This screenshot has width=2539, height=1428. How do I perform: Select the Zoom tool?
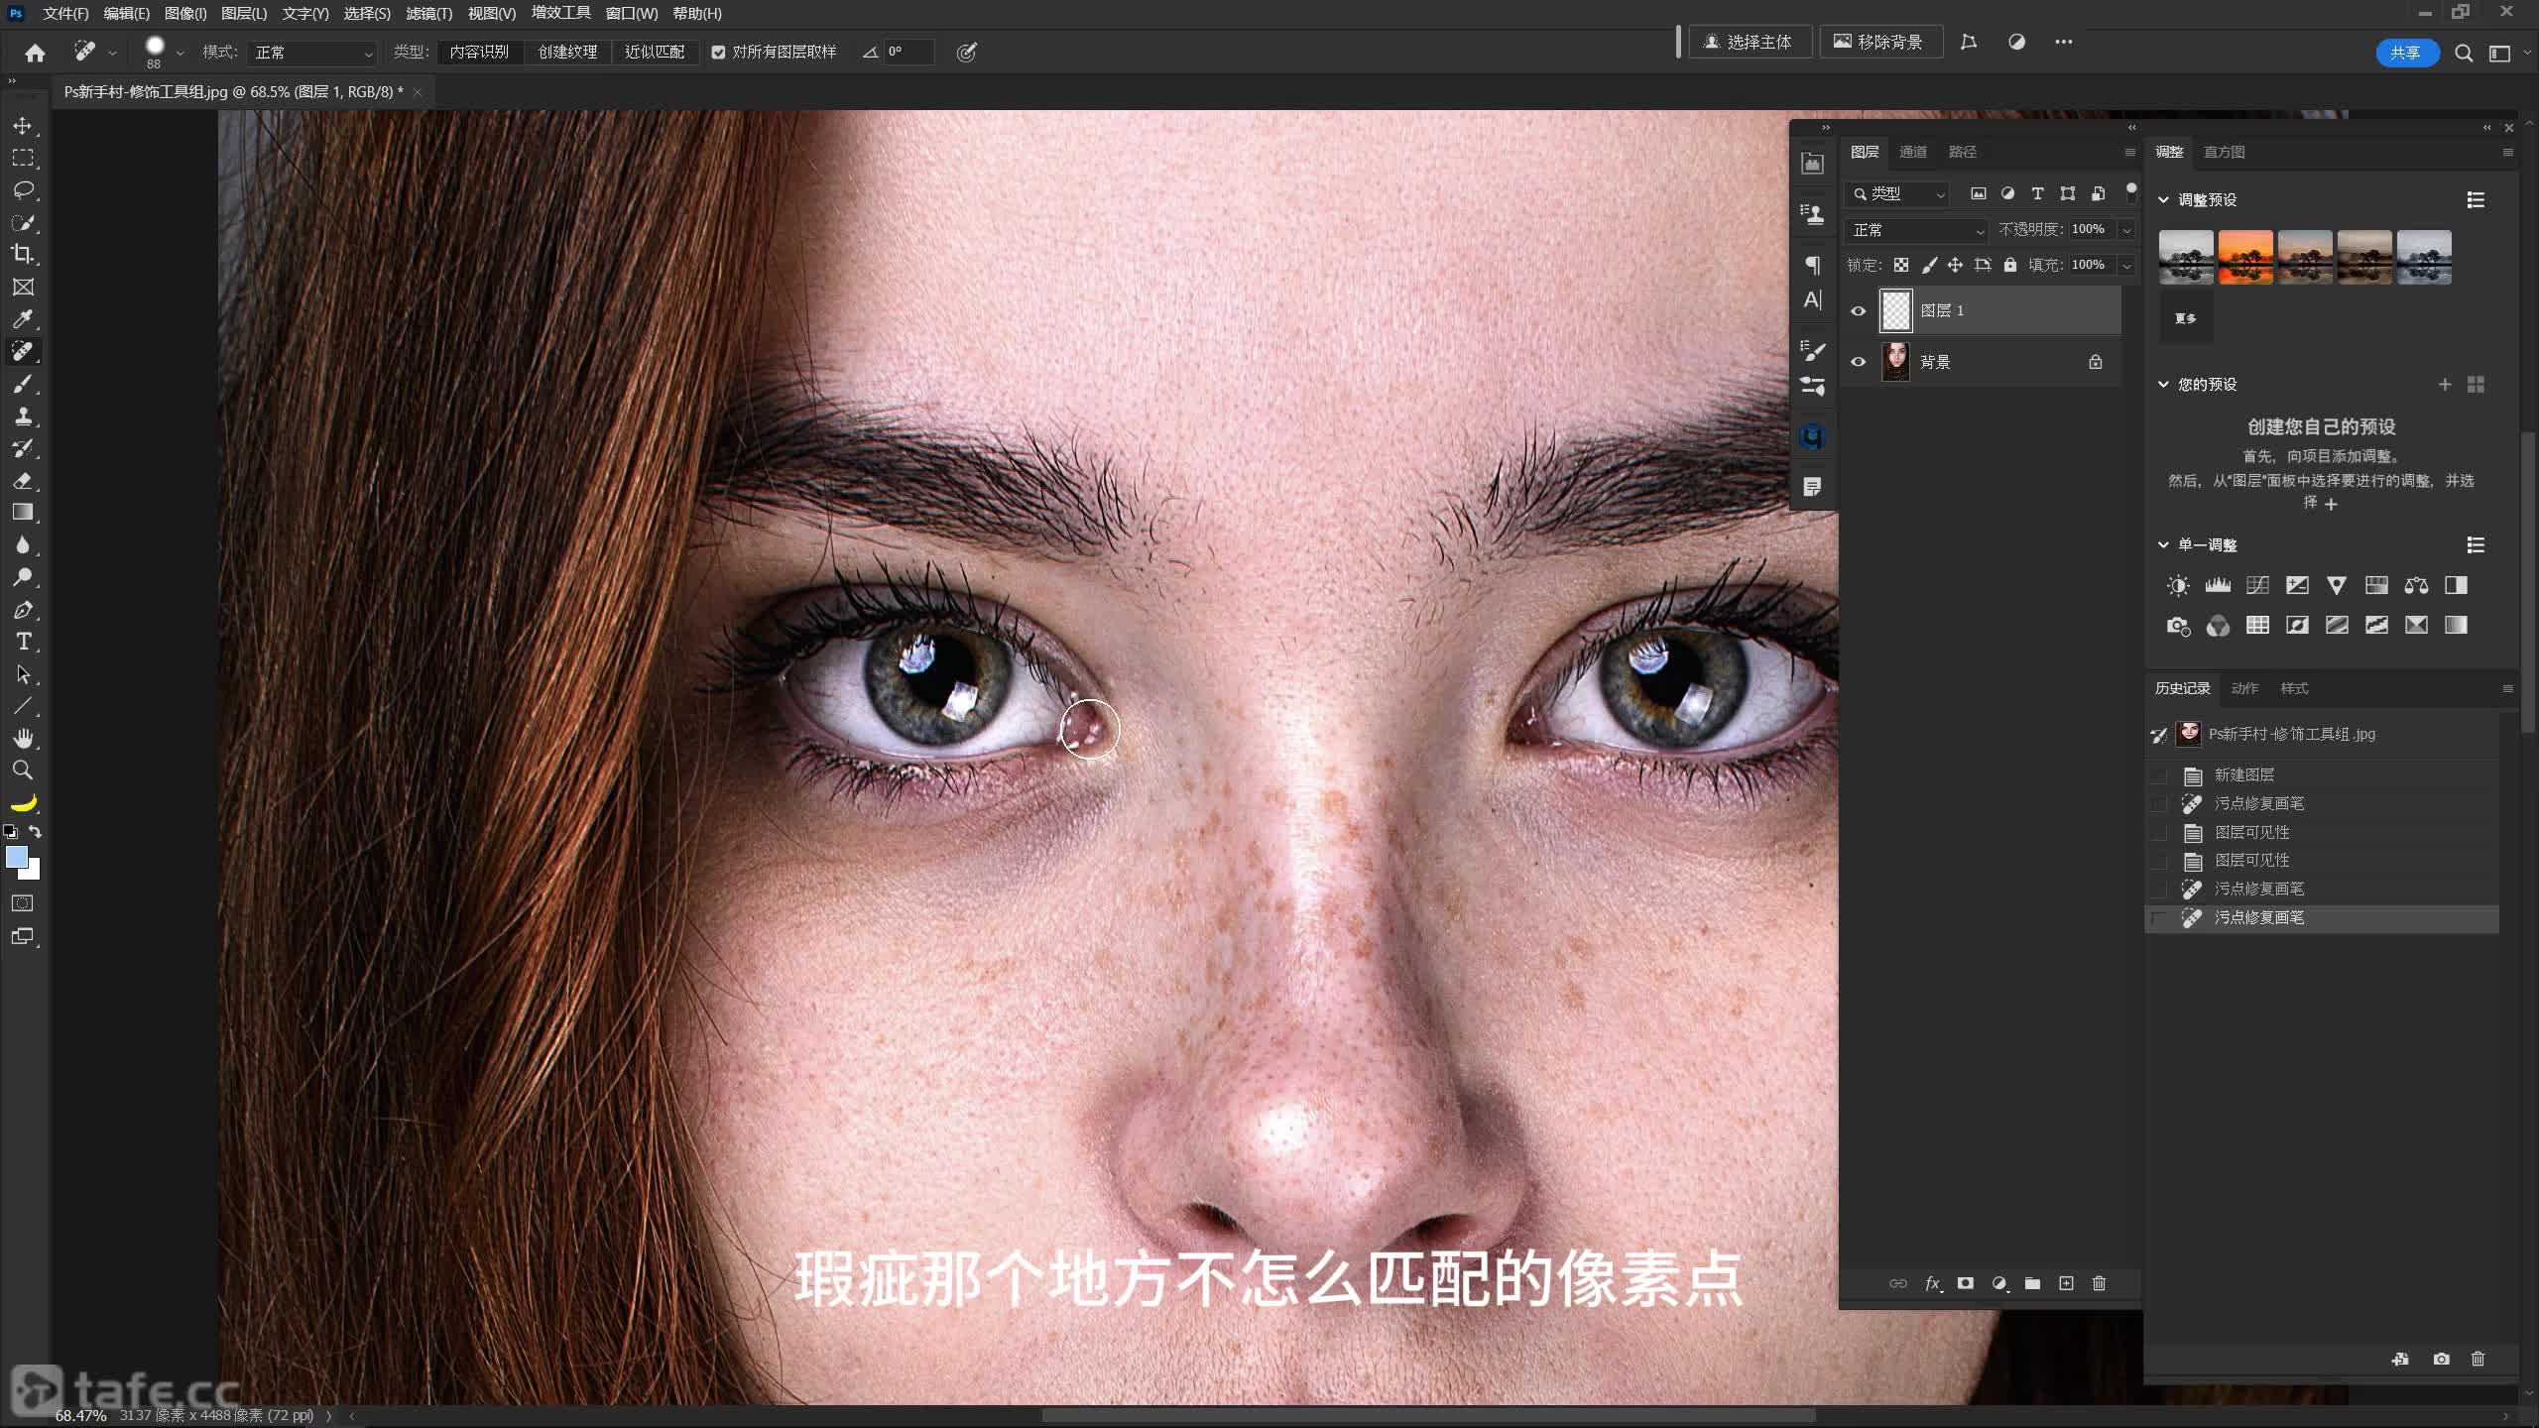coord(23,771)
